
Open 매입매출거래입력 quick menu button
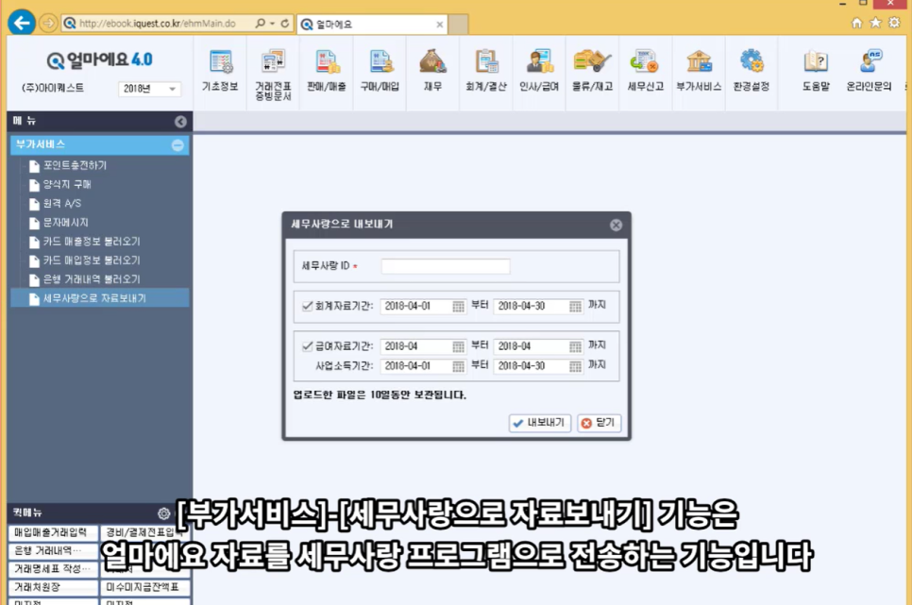[x=53, y=532]
